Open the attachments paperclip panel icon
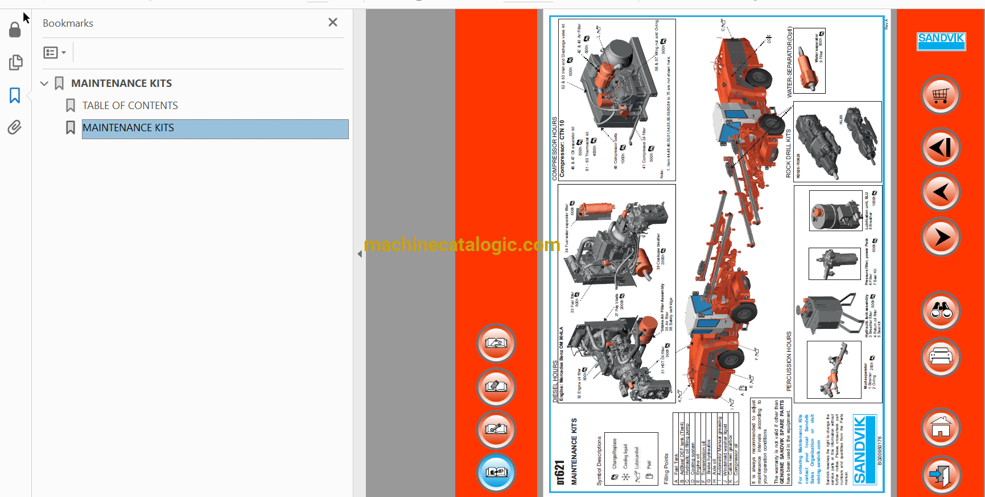985x497 pixels. coord(15,127)
